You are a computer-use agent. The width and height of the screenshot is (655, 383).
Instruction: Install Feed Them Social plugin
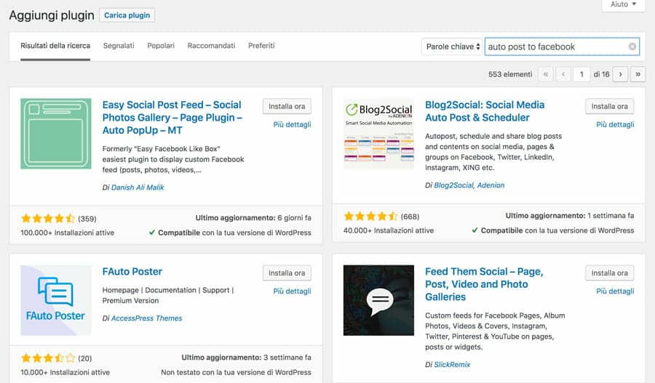point(609,273)
